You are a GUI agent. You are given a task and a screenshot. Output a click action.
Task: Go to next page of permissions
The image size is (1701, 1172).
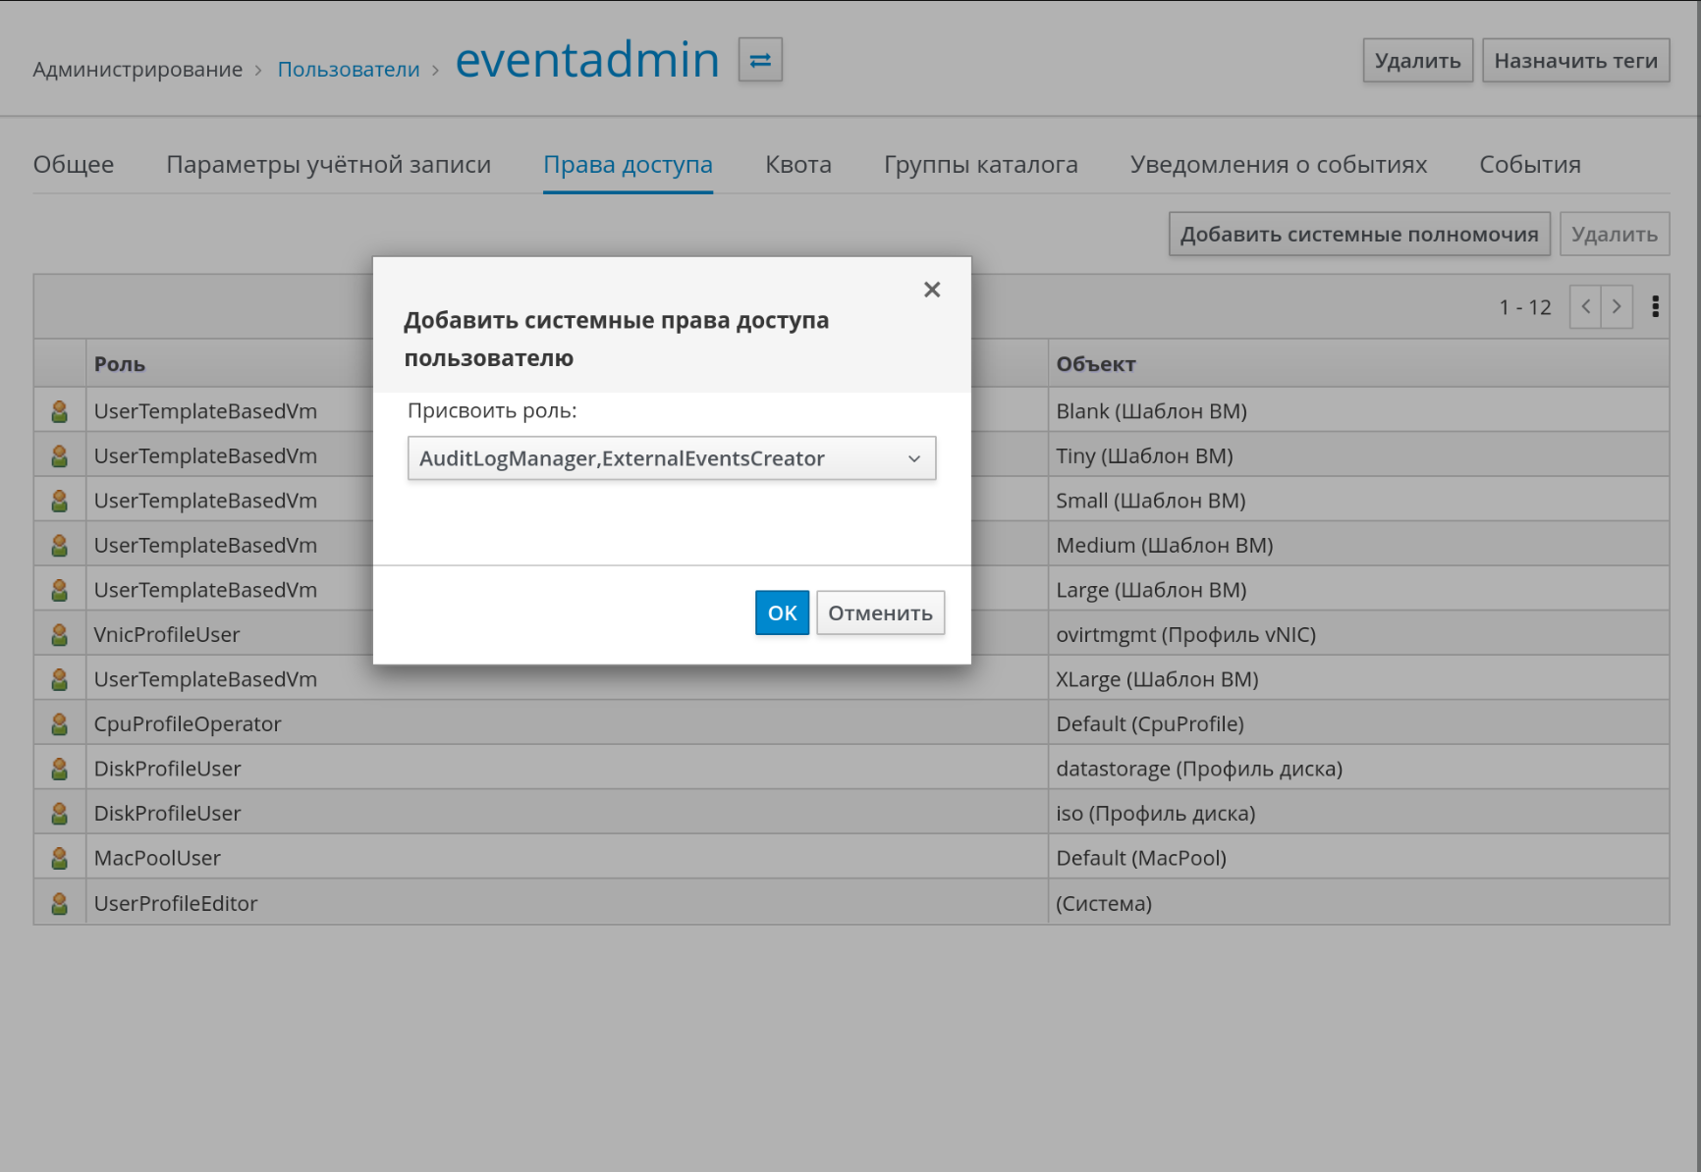(1617, 307)
